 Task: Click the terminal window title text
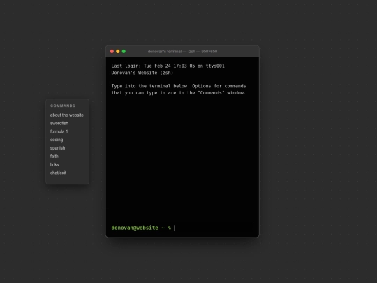182,52
